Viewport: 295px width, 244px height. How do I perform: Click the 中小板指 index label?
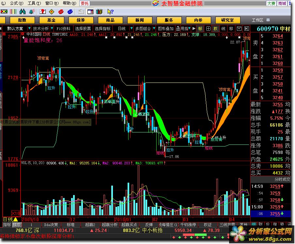152,230
